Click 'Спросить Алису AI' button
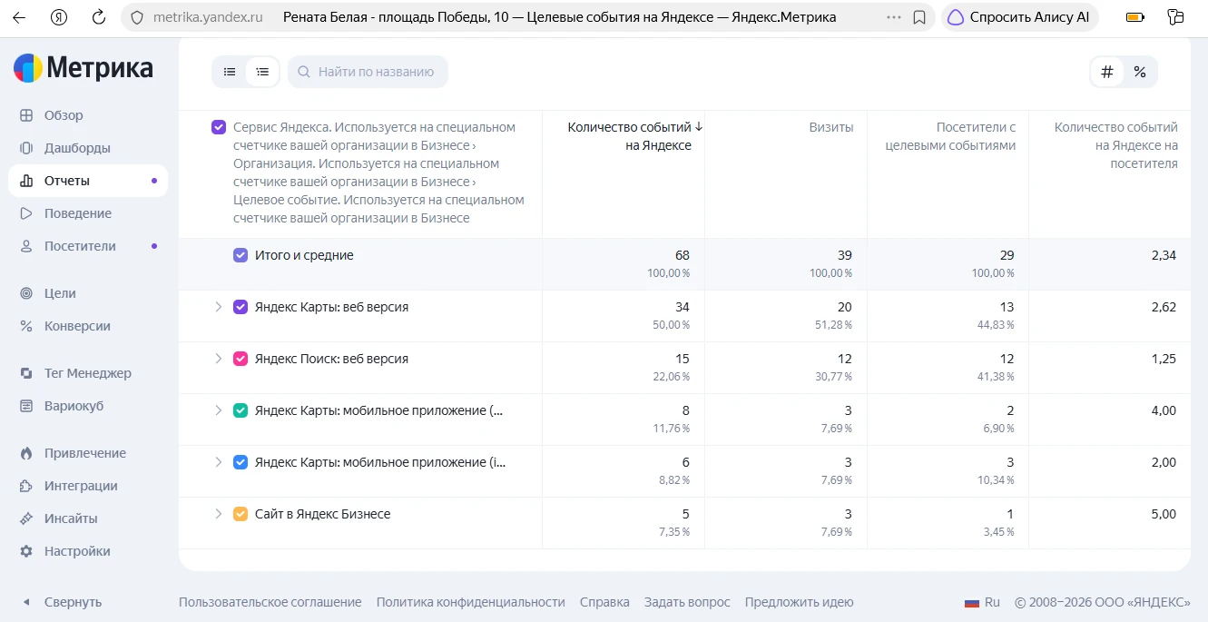The height and width of the screenshot is (622, 1208). [x=1020, y=17]
